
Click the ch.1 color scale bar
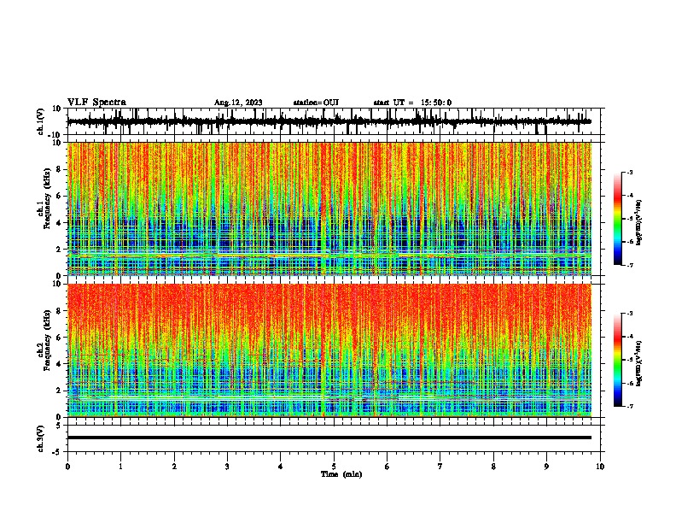tap(617, 219)
